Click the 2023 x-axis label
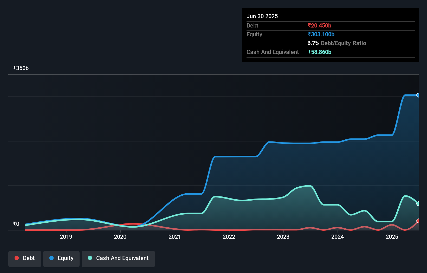 click(283, 237)
